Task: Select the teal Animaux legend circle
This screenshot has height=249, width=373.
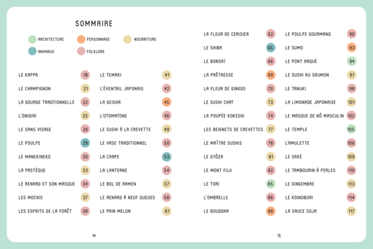Action: coord(32,51)
